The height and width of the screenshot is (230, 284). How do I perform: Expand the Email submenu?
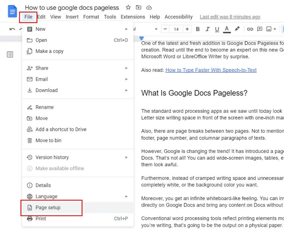(77, 79)
